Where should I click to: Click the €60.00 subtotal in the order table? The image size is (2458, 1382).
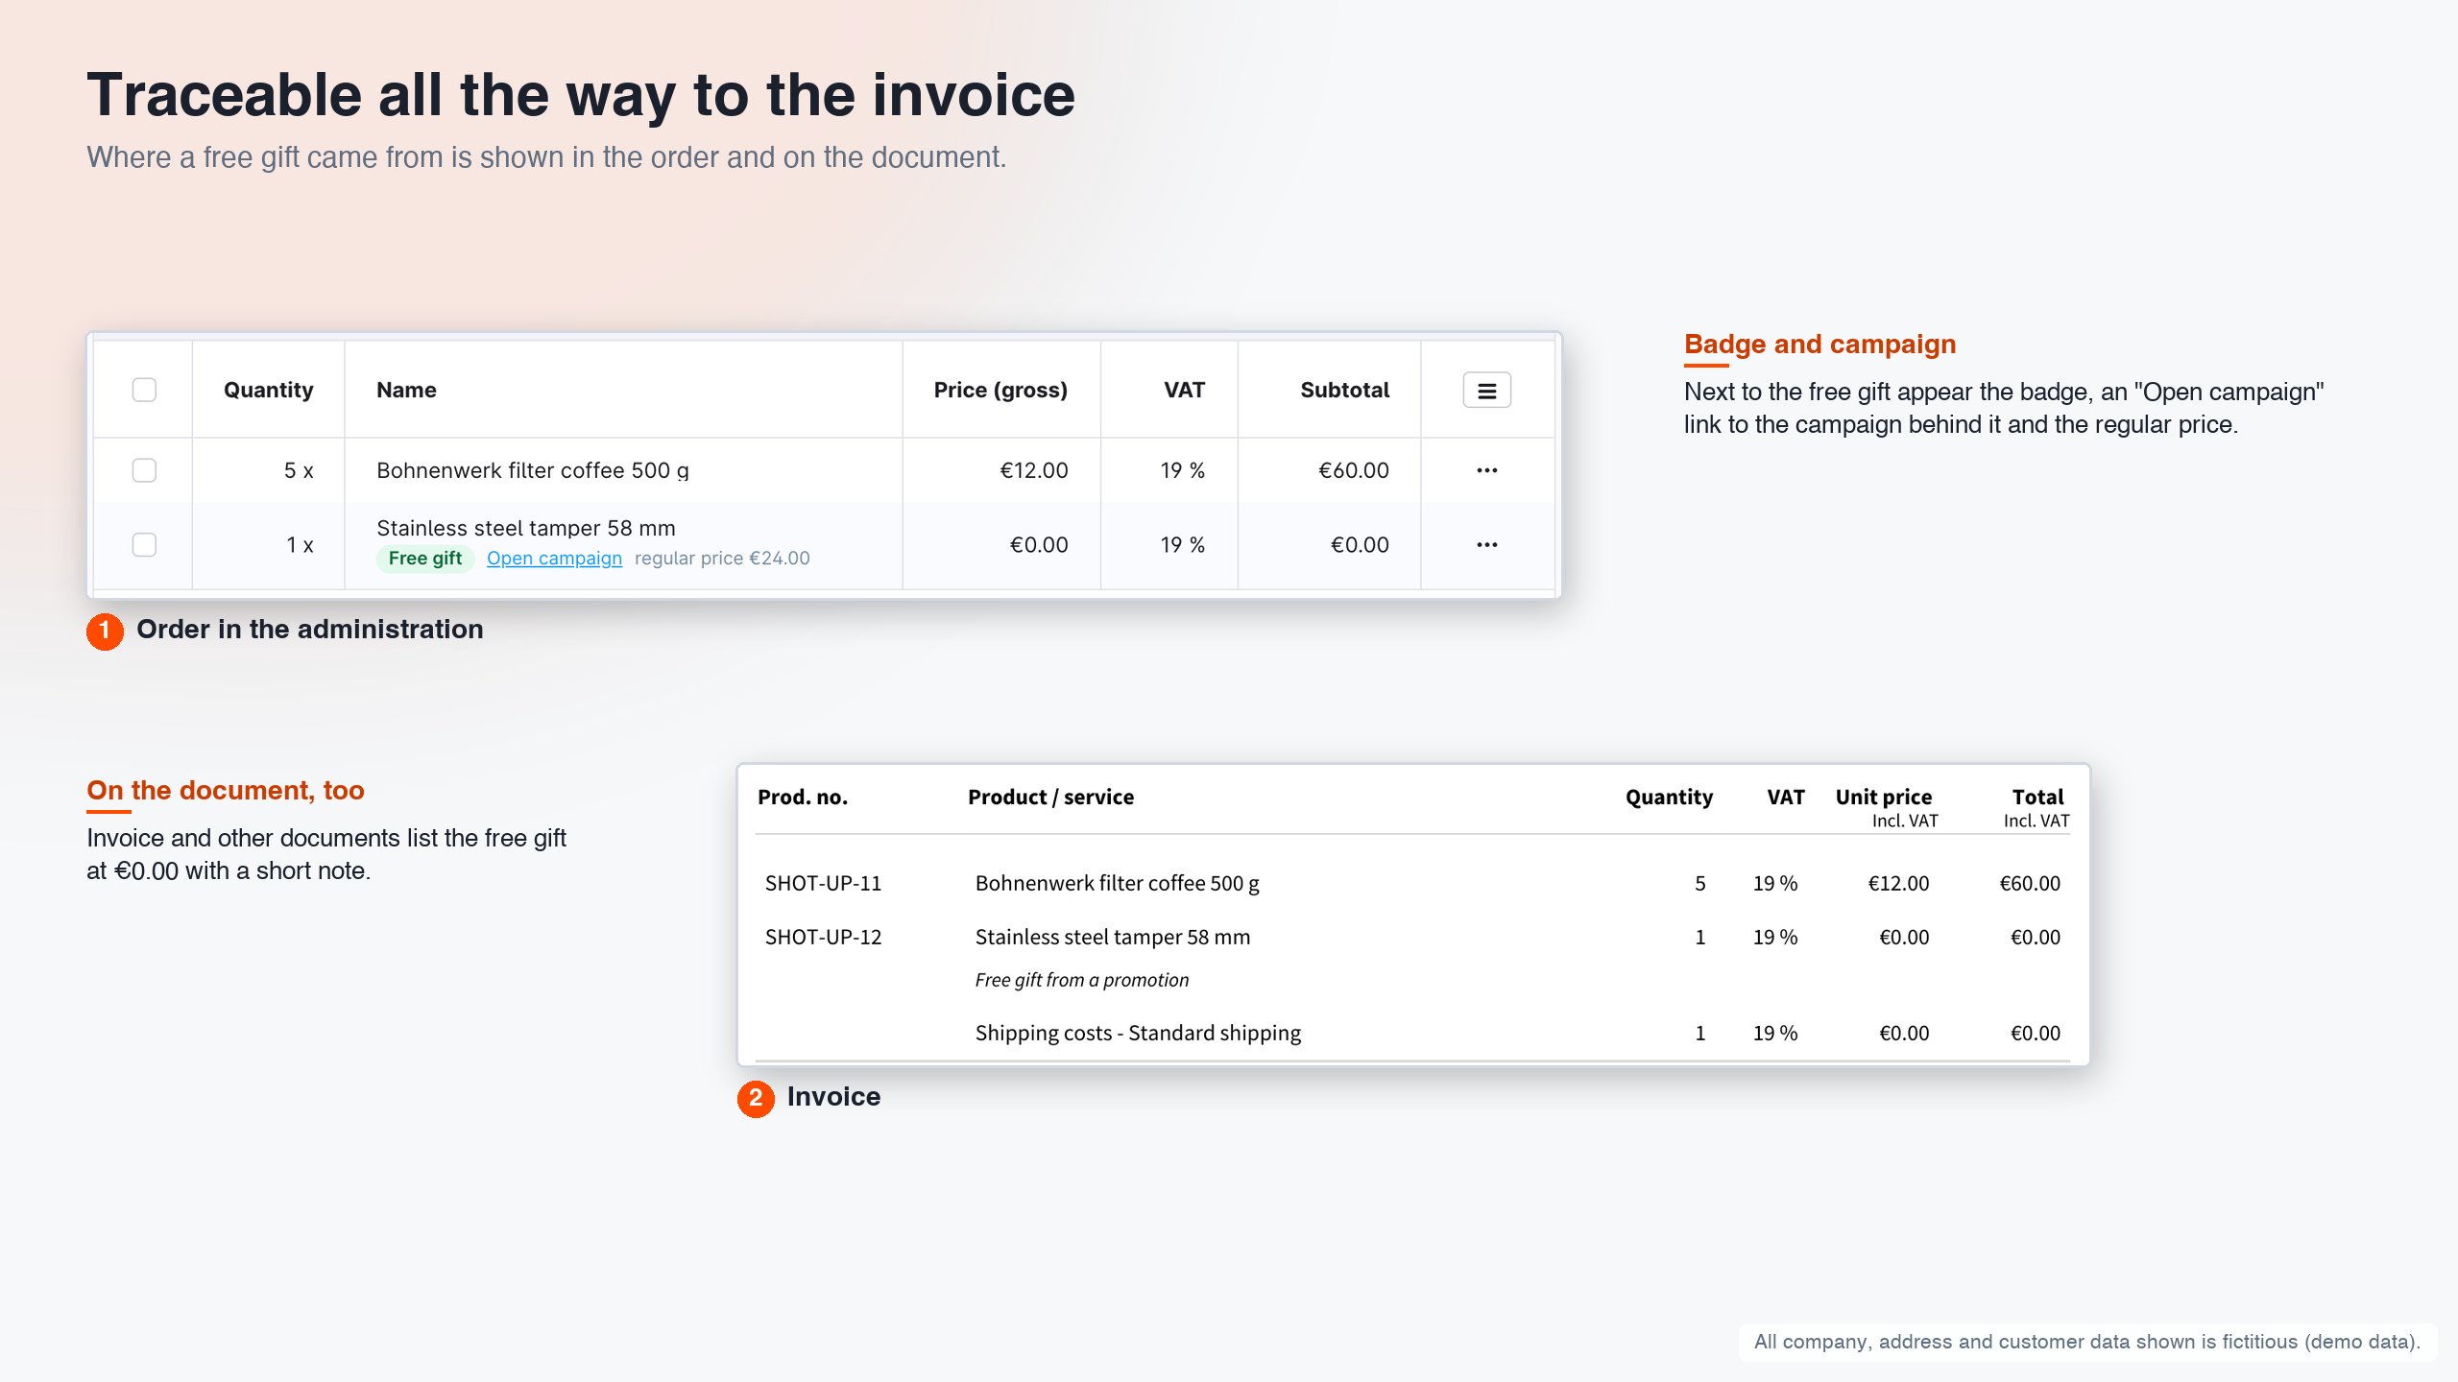1354,470
